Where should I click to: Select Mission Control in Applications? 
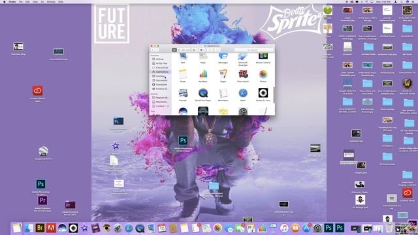point(263,56)
